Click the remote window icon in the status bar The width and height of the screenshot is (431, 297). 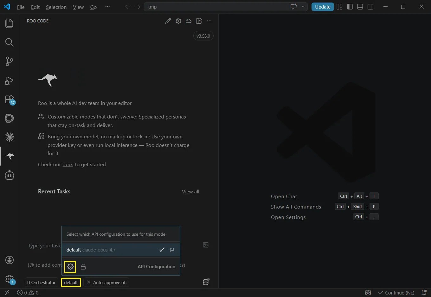pyautogui.click(x=7, y=293)
